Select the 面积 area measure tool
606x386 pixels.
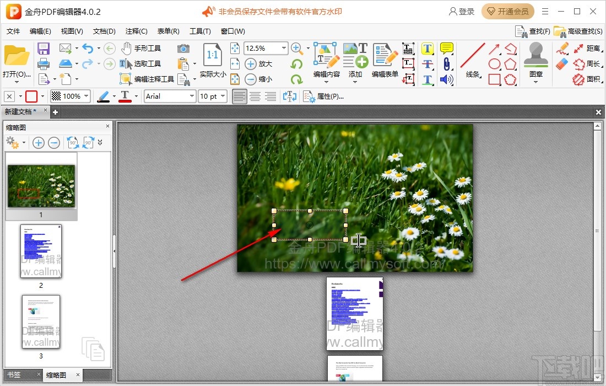(588, 79)
